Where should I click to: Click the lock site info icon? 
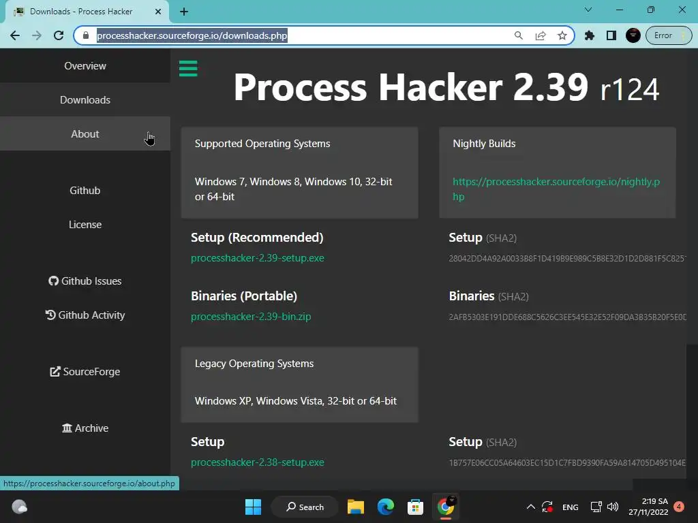click(x=86, y=35)
